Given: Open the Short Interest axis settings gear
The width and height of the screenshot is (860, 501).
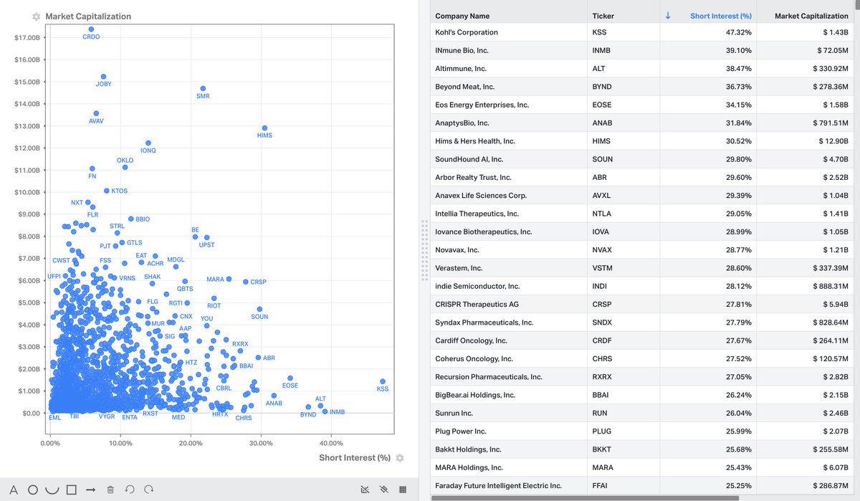Looking at the screenshot, I should [399, 458].
